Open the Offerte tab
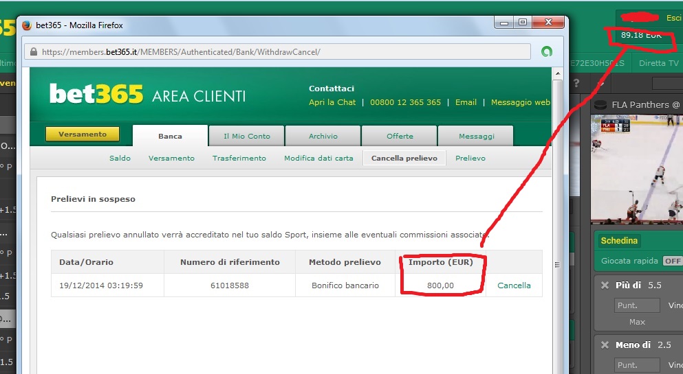Screen dimensions: 683x374 (400, 136)
